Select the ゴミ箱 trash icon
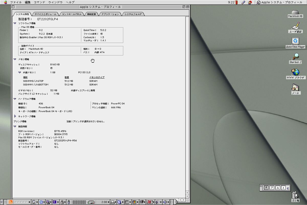The width and height of the screenshot is (307, 205). coord(295,197)
